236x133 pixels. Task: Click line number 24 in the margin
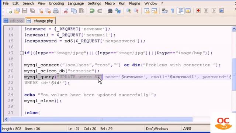[11, 95]
